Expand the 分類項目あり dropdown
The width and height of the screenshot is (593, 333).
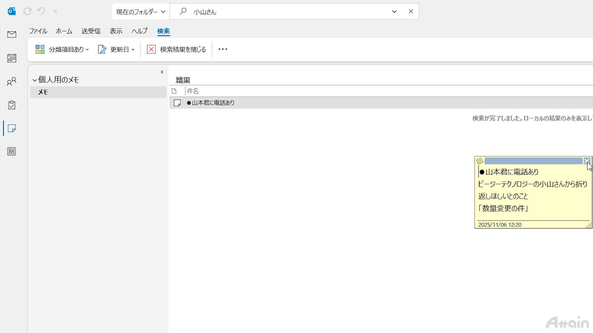click(x=62, y=49)
